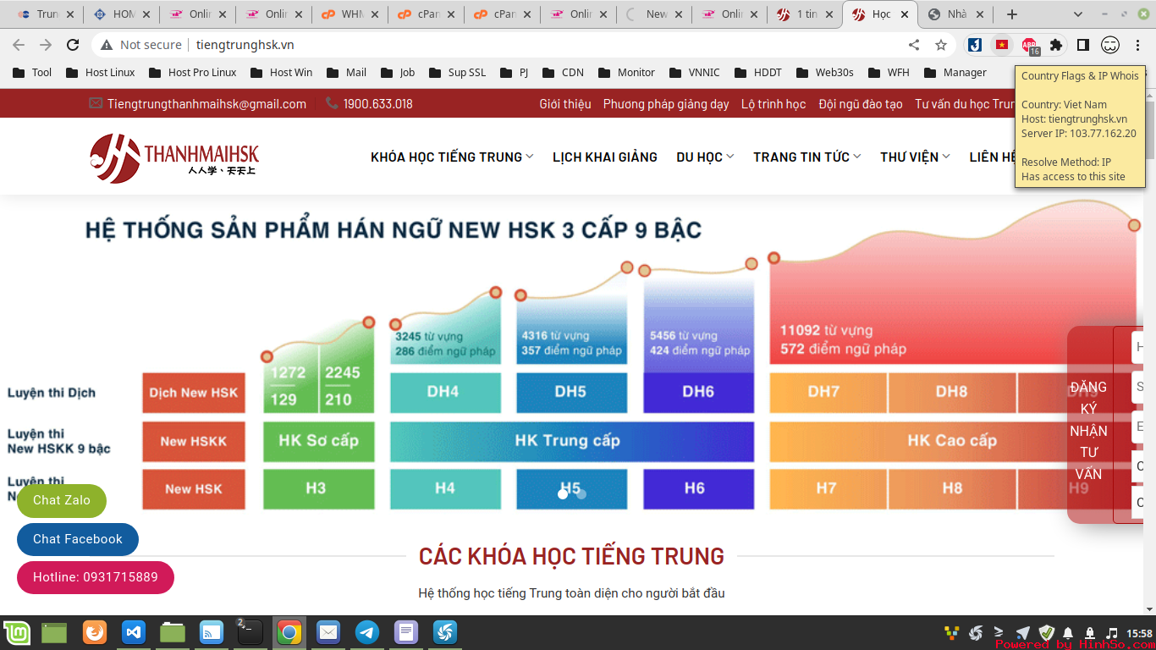Screen dimensions: 1156x650
Task: Click the shield update manager tray icon
Action: point(1046,633)
